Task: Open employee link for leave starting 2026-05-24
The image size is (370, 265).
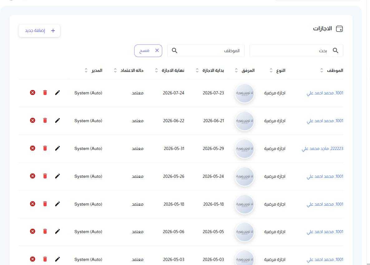Action: (325, 176)
